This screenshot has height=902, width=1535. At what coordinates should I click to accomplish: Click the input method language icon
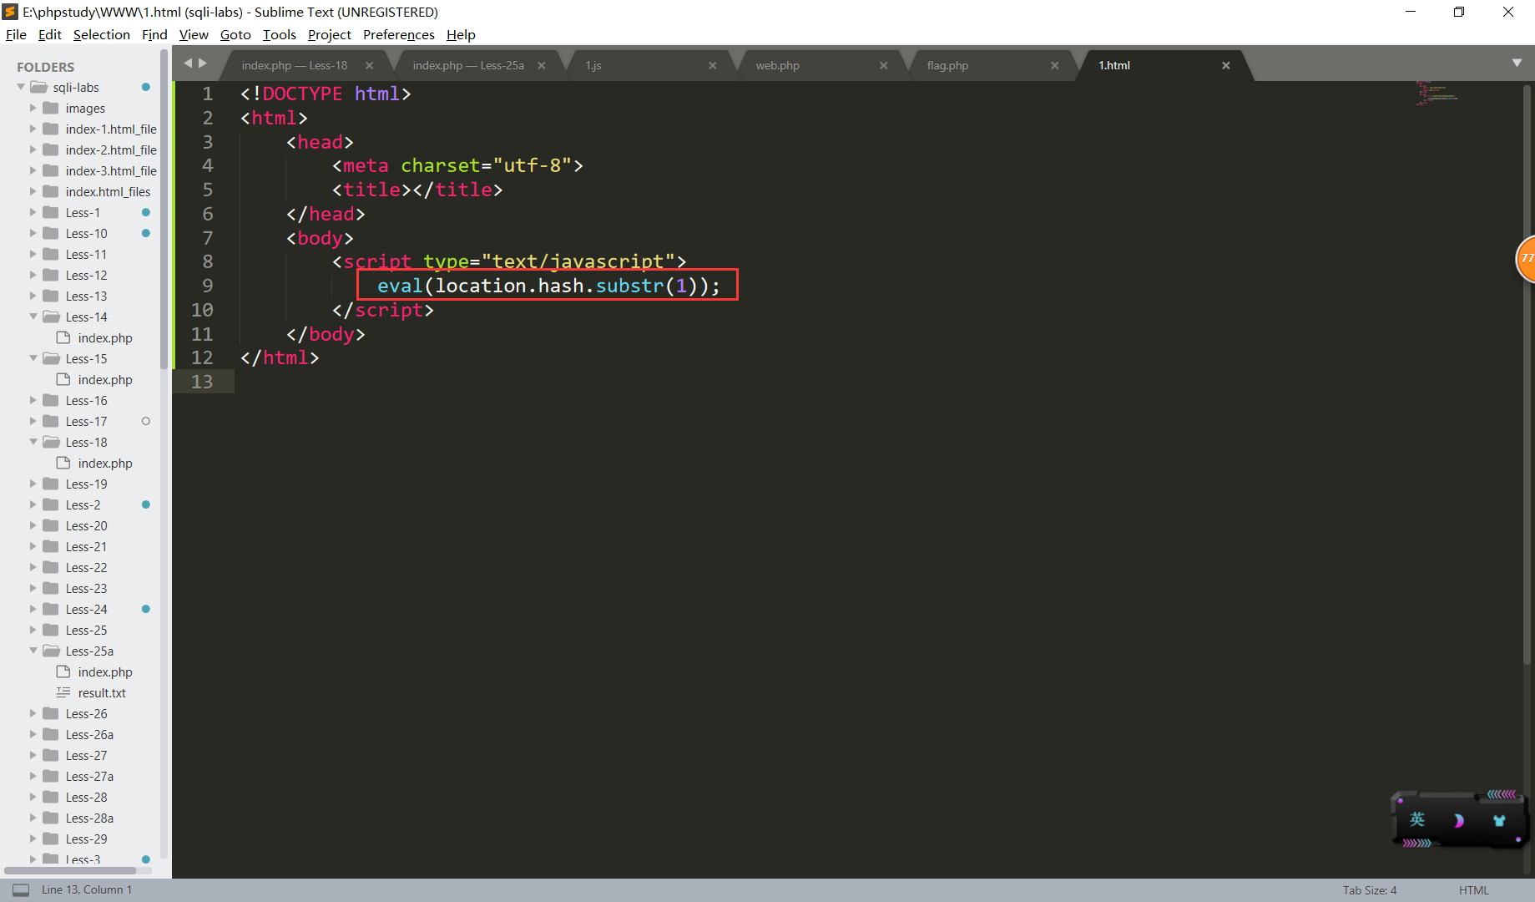1417,820
